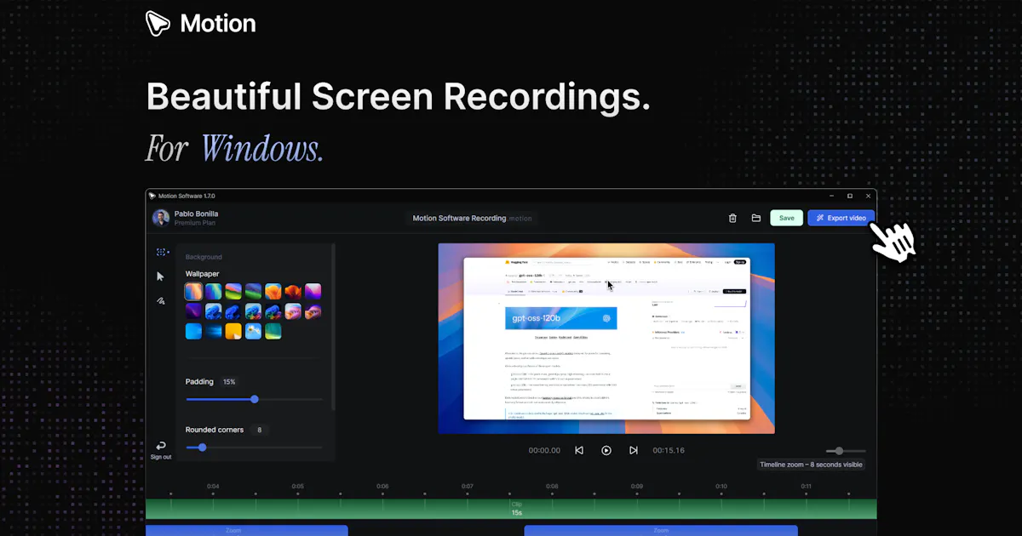Skip to the start of the recording
Screen dimensions: 1022x536
[579, 450]
